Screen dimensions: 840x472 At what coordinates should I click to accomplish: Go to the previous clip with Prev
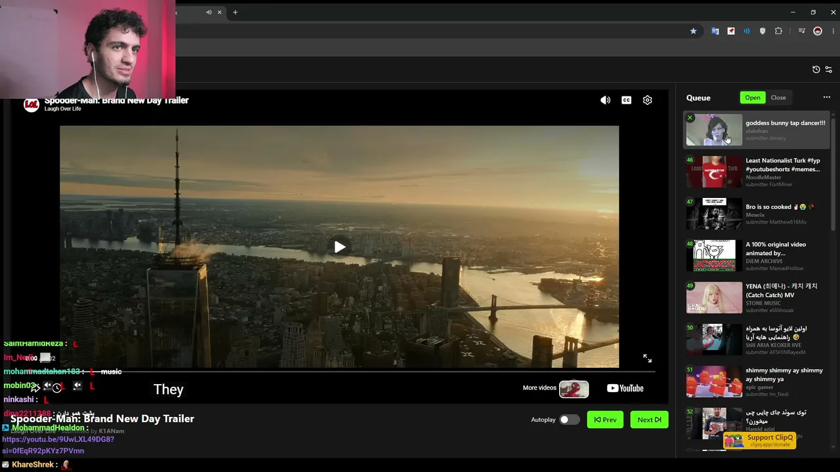click(605, 420)
